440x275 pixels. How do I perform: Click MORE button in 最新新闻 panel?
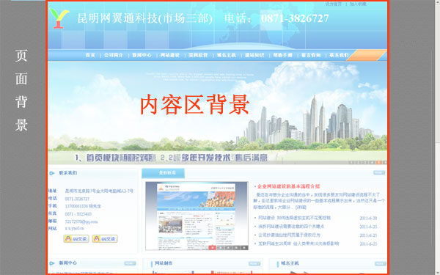tap(379, 172)
